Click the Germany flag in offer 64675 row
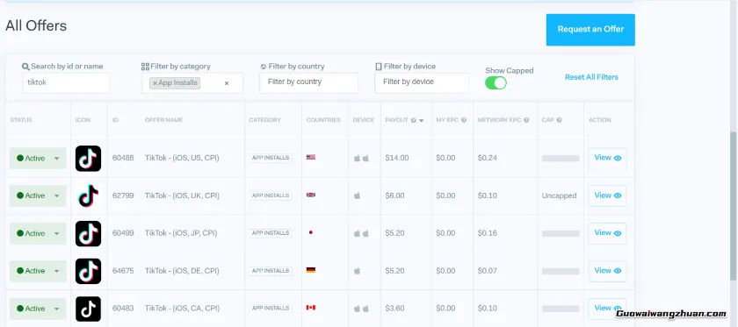This screenshot has width=738, height=327. tap(311, 270)
